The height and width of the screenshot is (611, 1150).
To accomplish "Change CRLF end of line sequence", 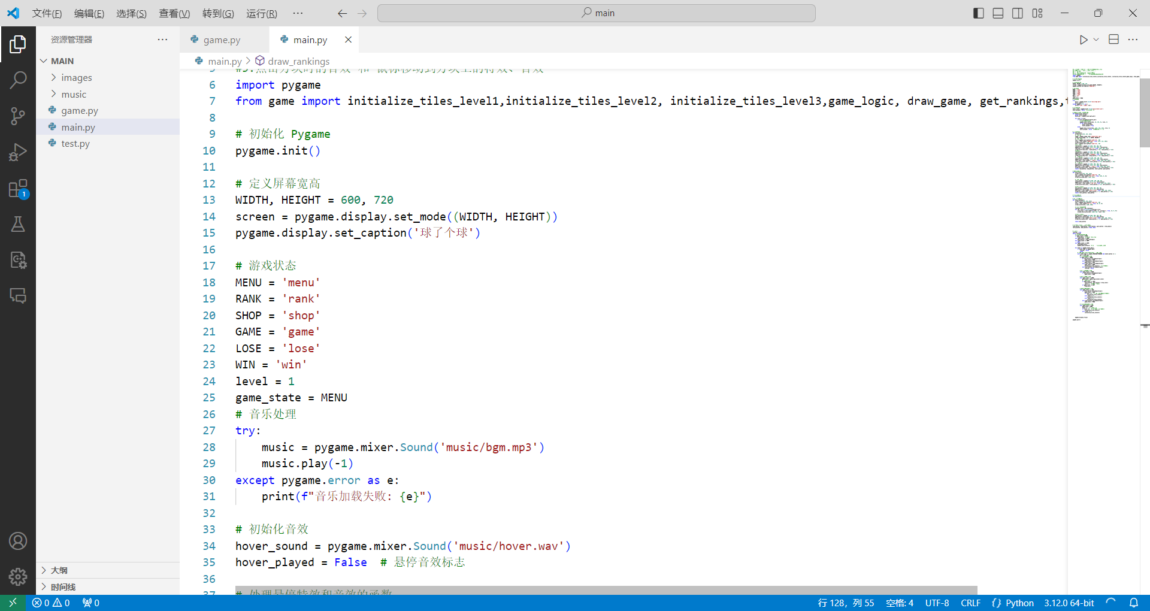I will (970, 603).
